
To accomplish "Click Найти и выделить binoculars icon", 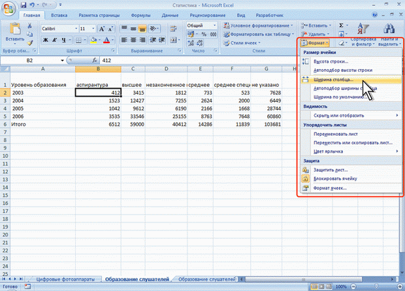I will [388, 29].
